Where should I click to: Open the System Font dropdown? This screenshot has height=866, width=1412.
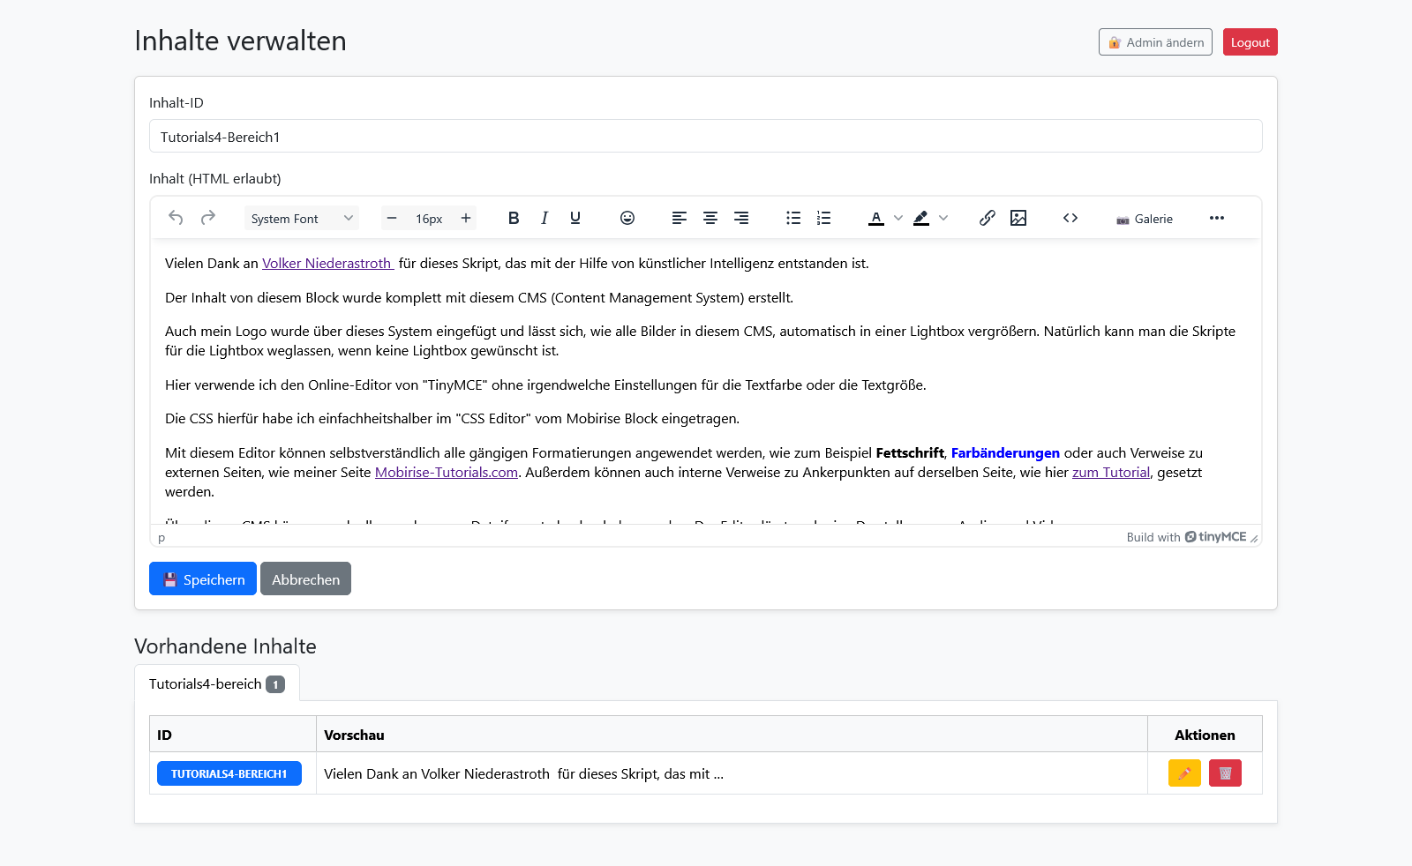tap(301, 218)
